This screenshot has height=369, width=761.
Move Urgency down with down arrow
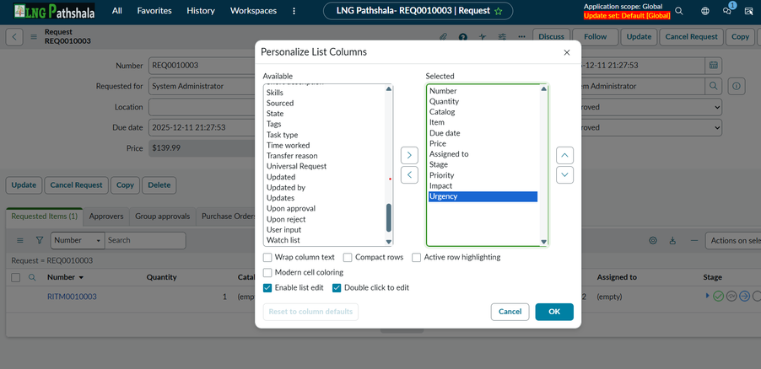point(564,175)
